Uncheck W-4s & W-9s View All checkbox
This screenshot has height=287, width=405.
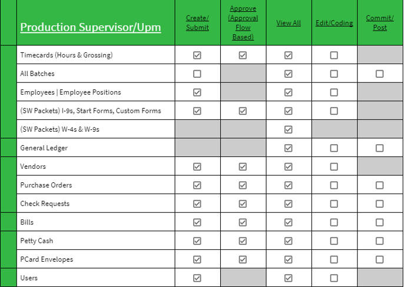click(x=288, y=130)
